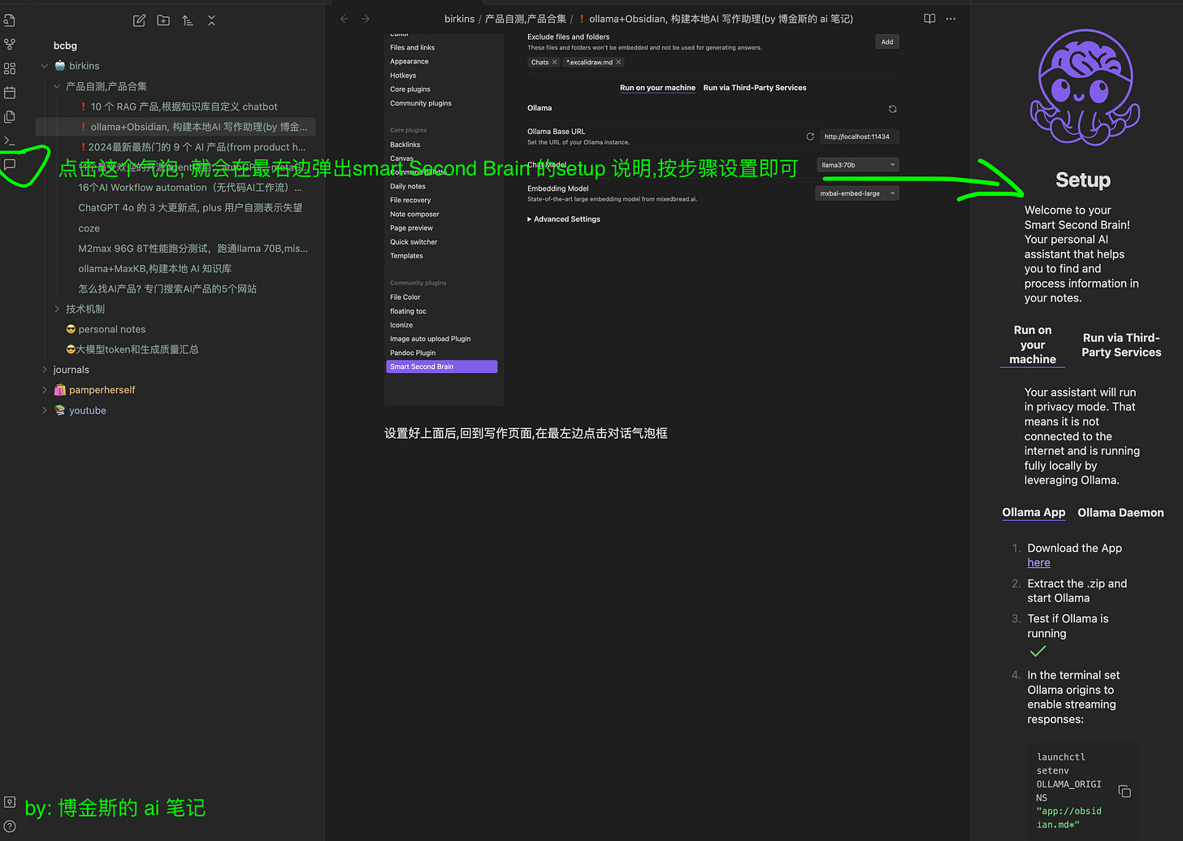
Task: Open the graph view from the left ribbon
Action: (x=9, y=44)
